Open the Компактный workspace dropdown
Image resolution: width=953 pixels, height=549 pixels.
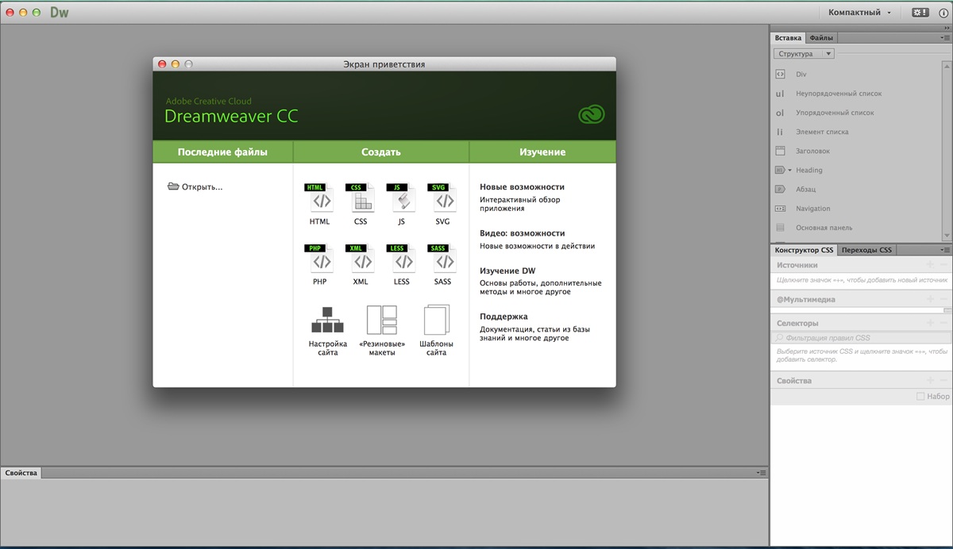(860, 13)
